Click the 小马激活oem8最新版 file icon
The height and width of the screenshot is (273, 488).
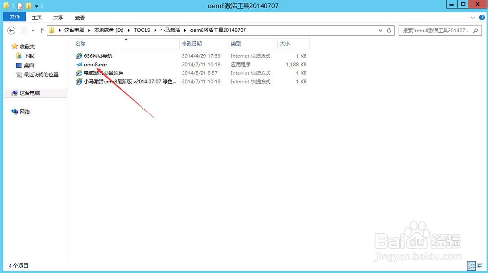[x=79, y=82]
